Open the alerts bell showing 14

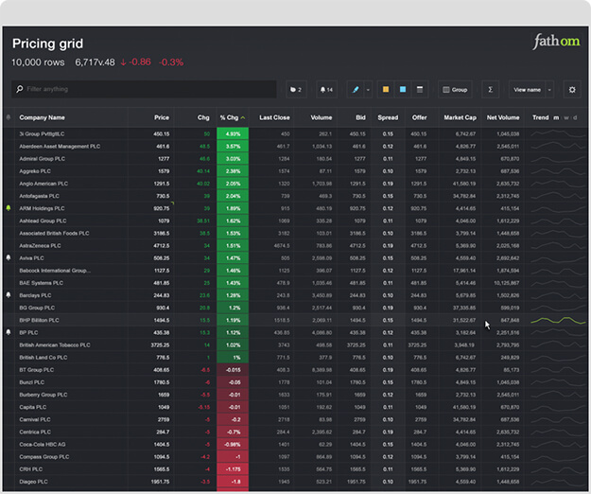coord(326,90)
